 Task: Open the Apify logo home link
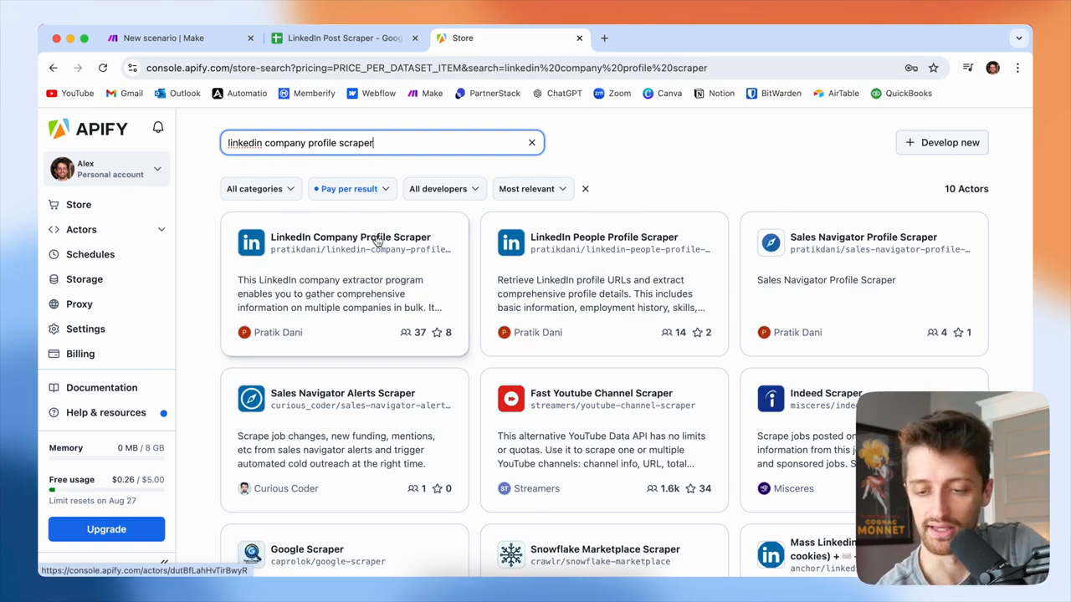pos(88,128)
